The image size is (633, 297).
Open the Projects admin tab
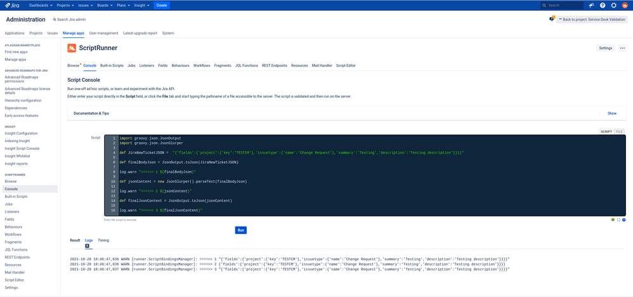coord(36,33)
